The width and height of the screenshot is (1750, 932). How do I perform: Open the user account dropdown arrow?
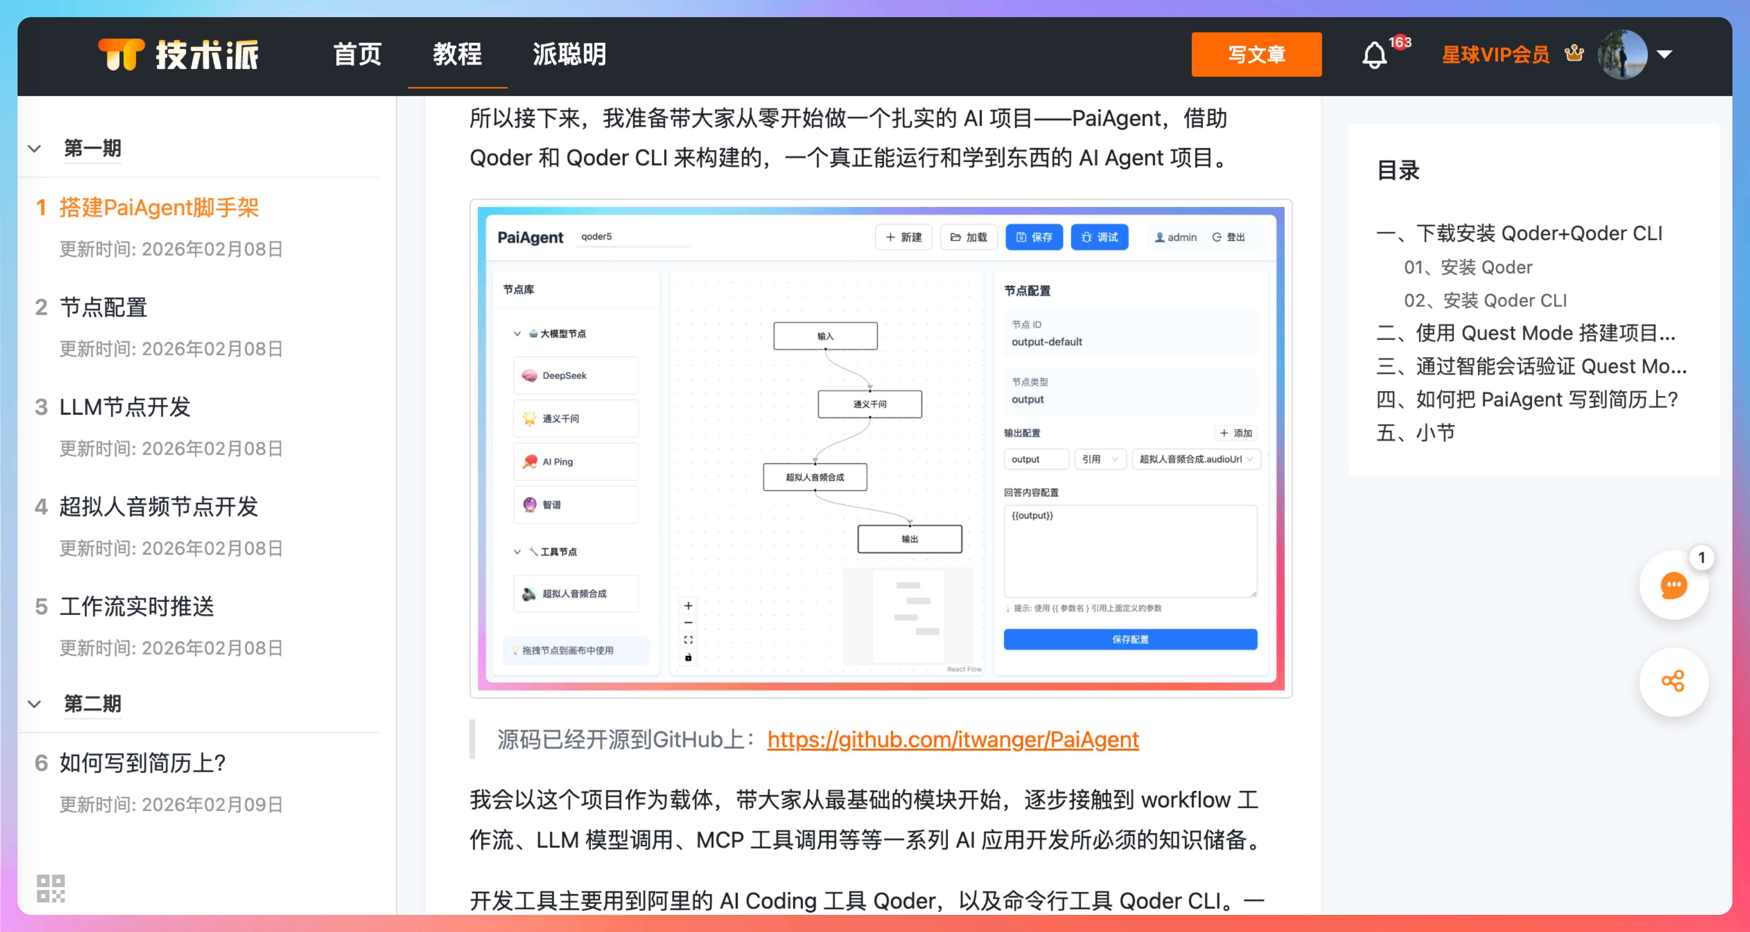click(1664, 54)
